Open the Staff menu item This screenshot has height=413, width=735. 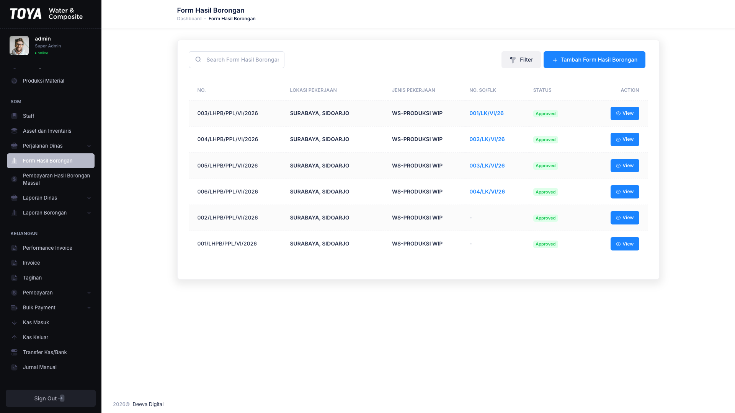[x=51, y=116]
